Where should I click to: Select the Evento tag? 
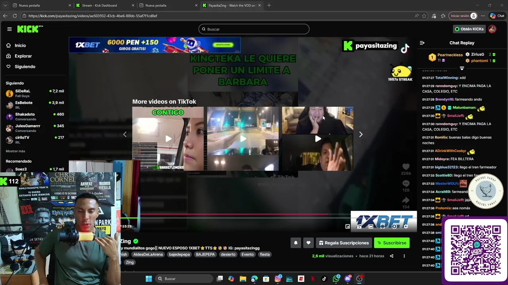248,255
